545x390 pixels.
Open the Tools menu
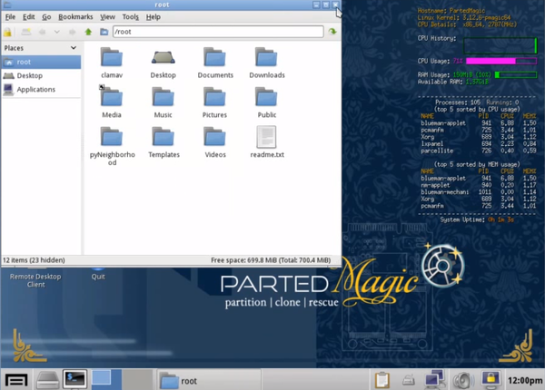130,16
